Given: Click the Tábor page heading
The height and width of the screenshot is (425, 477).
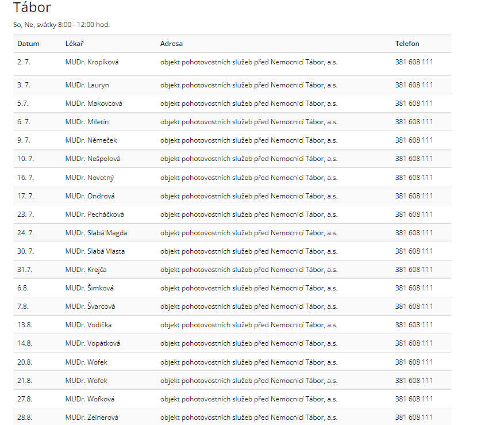Looking at the screenshot, I should point(32,7).
